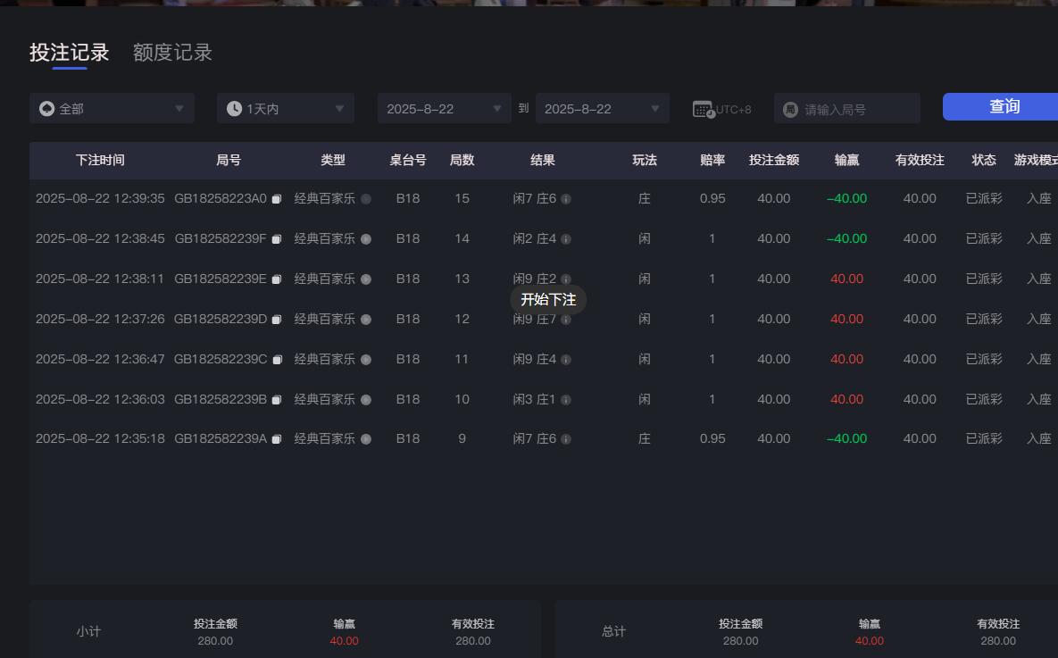Viewport: 1058px width, 658px height.
Task: Click the info icon next to result 闲7 庄6
Action: point(566,198)
